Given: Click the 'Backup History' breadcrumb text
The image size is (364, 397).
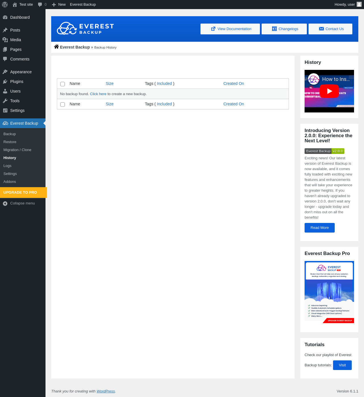Looking at the screenshot, I should tap(105, 47).
